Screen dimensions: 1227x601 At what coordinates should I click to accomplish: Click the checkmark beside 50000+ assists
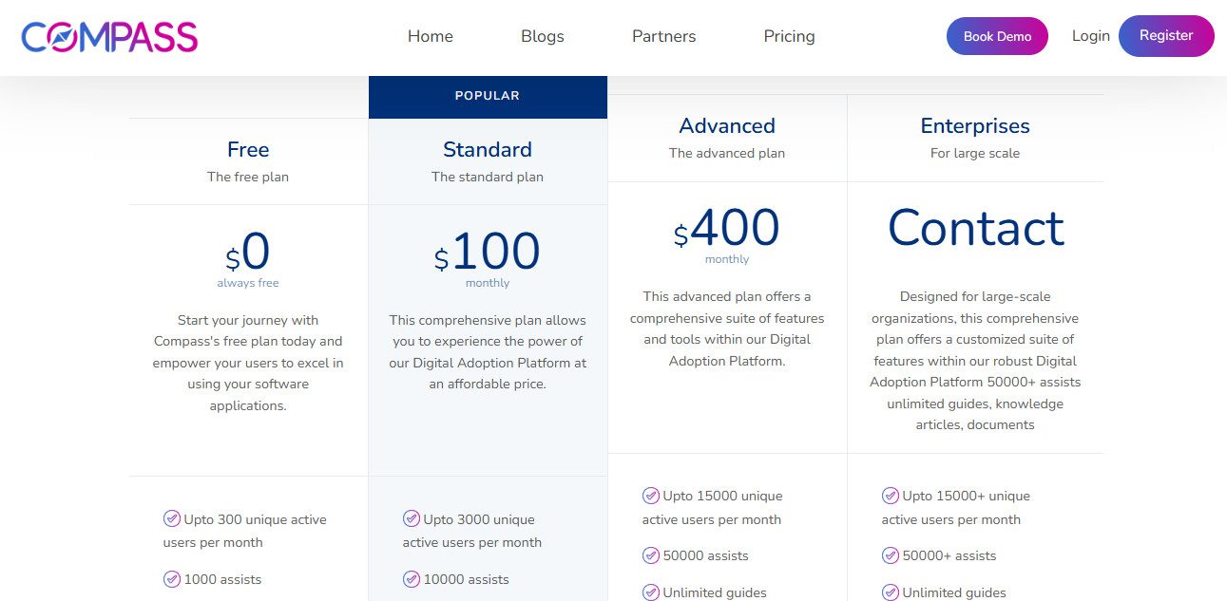click(891, 555)
